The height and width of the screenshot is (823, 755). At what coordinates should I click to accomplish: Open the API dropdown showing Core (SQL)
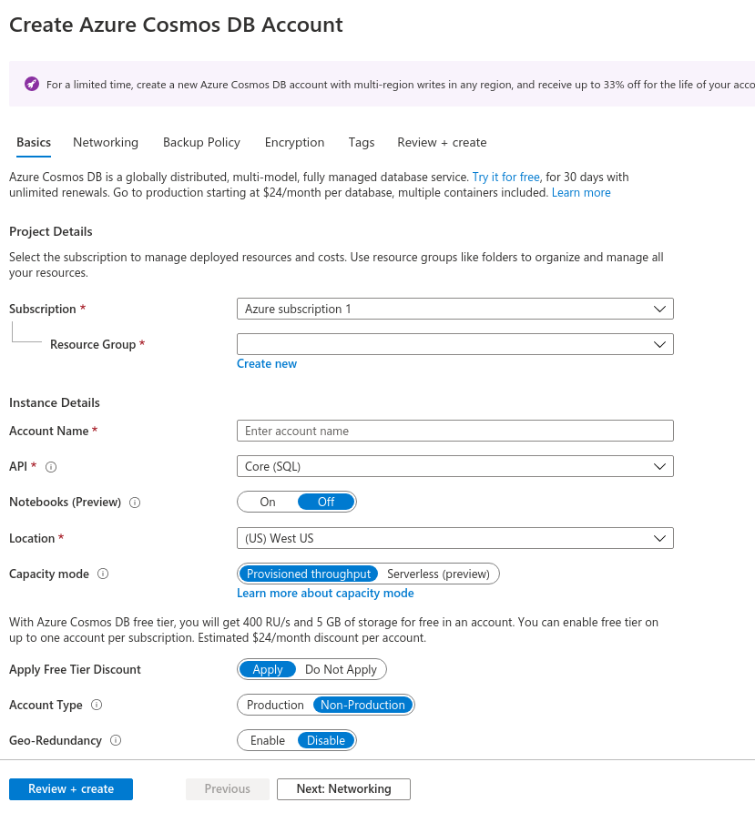point(454,466)
